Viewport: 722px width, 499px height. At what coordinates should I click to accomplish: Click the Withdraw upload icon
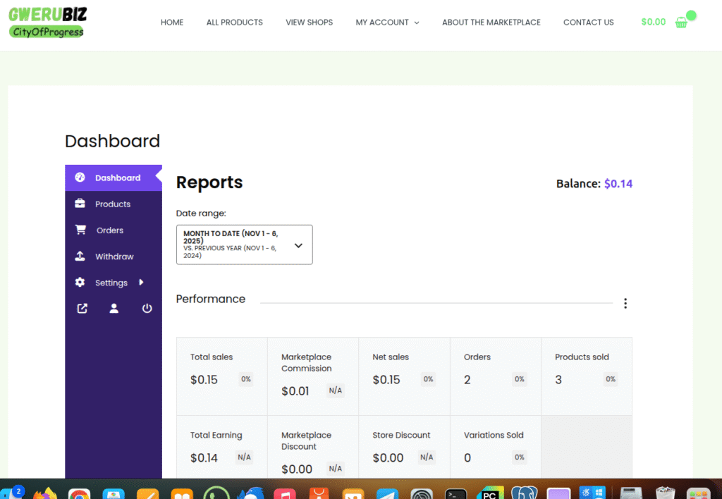point(80,257)
